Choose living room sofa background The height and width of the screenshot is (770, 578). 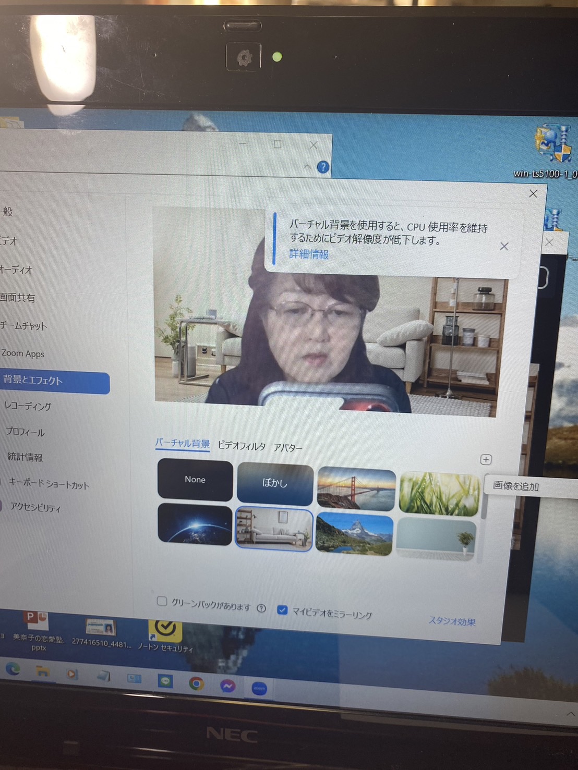[x=274, y=529]
